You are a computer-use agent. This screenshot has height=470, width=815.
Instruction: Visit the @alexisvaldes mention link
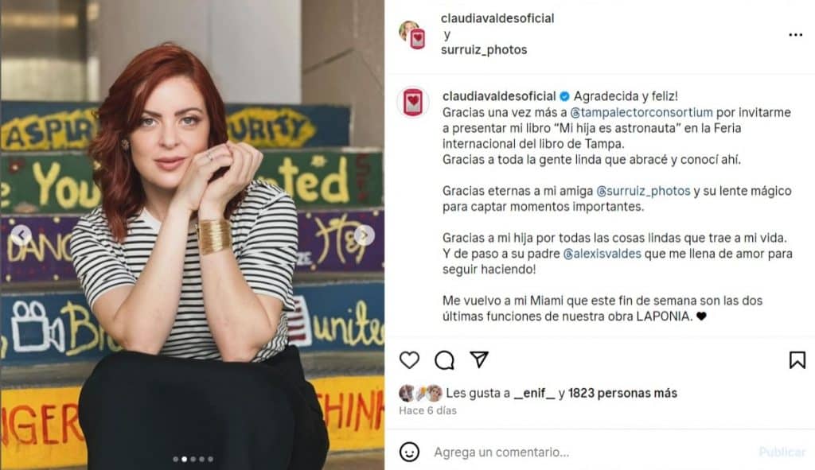pyautogui.click(x=602, y=254)
